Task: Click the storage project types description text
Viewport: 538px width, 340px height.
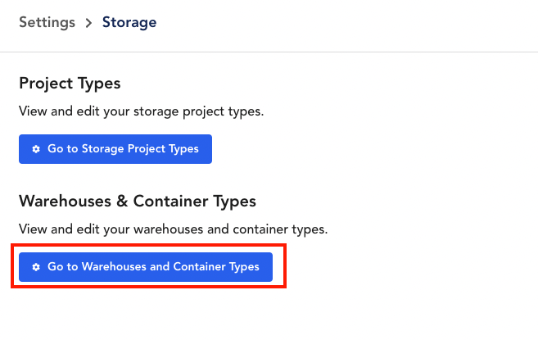Action: coord(142,111)
